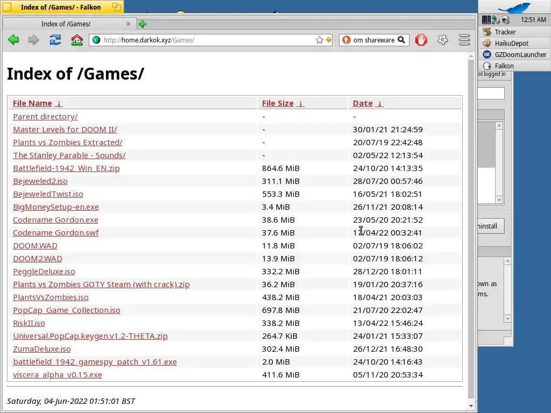The image size is (551, 413).
Task: Sort by Date column header
Action: 363,103
